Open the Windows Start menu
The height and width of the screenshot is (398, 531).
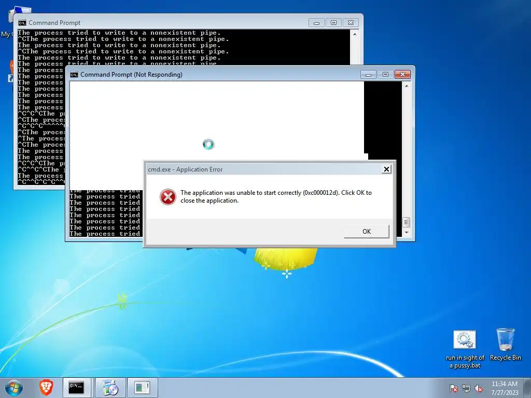[x=14, y=388]
